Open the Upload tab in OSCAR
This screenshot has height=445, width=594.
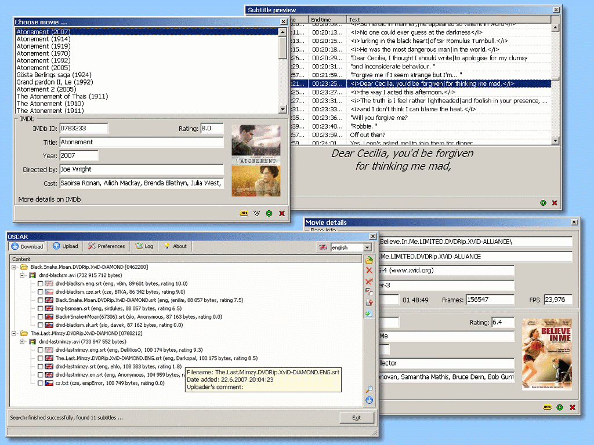[66, 246]
